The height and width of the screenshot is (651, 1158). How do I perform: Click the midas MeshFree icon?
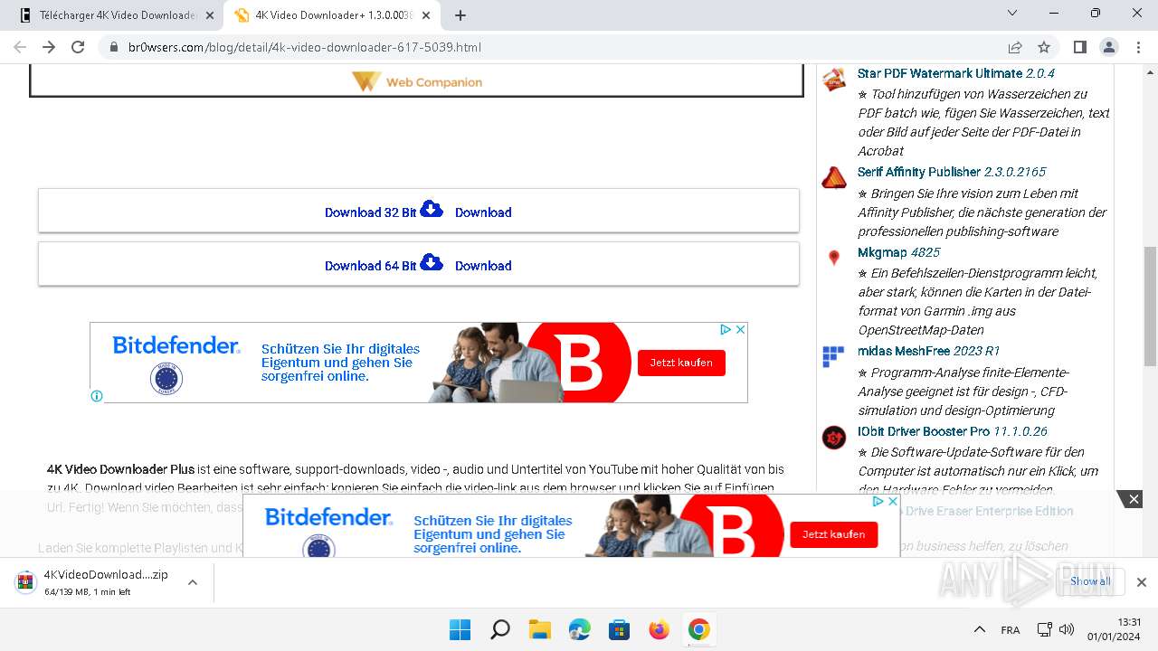pyautogui.click(x=833, y=357)
